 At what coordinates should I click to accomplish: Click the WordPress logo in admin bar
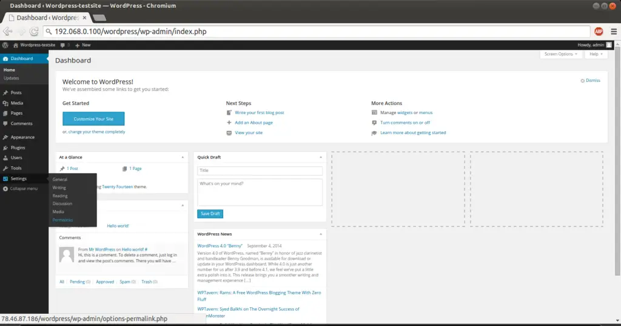tap(5, 45)
